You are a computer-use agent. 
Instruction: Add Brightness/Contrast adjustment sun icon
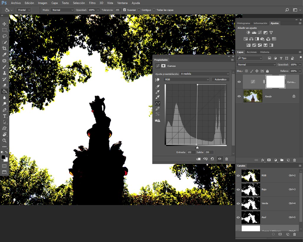click(248, 33)
